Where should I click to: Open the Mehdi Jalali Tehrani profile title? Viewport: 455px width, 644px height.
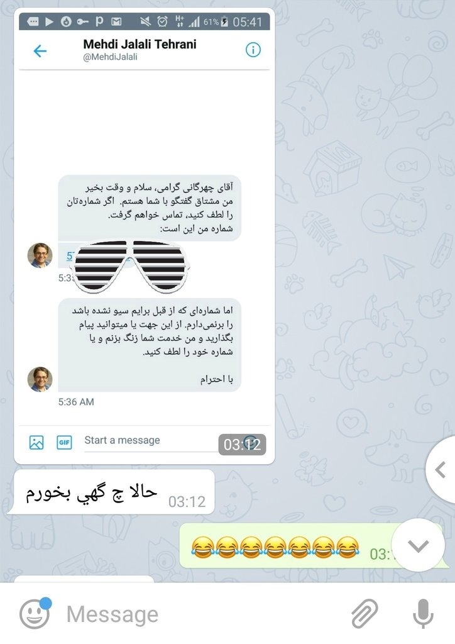coord(140,44)
